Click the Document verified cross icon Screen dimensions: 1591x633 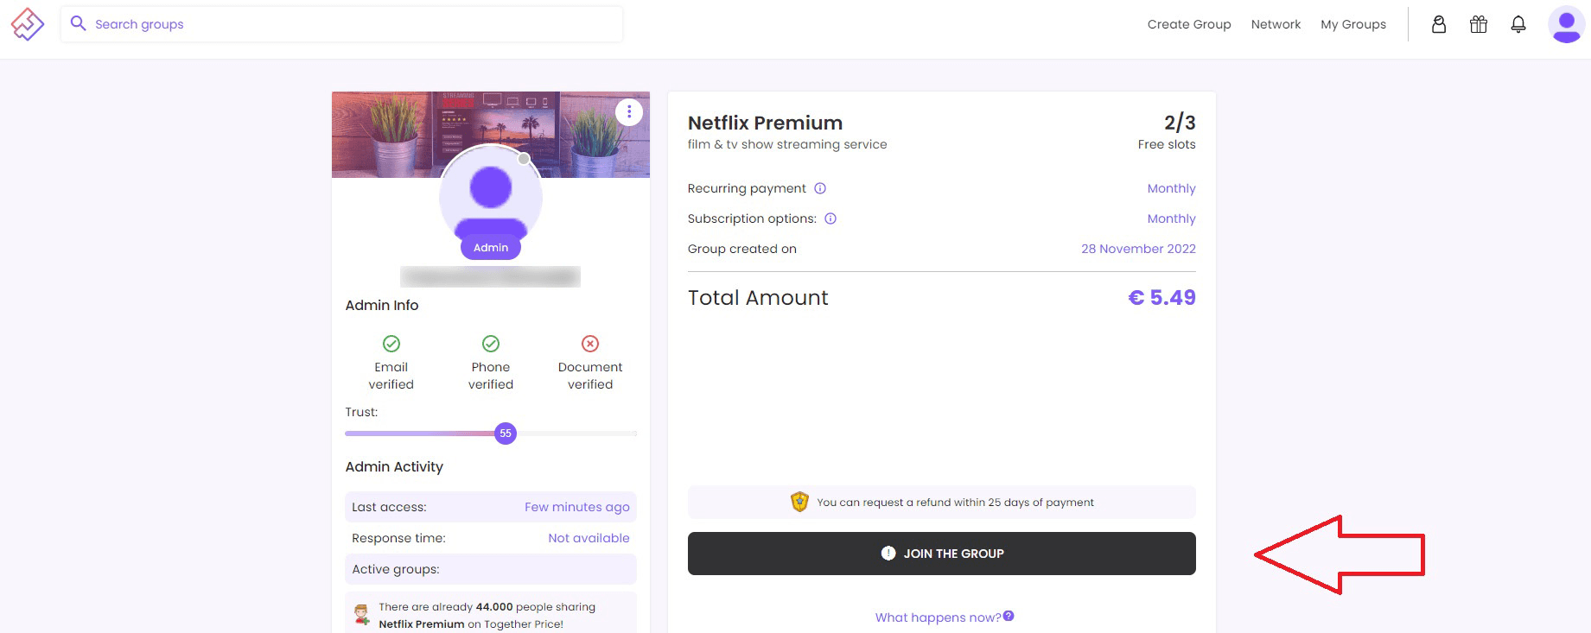point(590,344)
